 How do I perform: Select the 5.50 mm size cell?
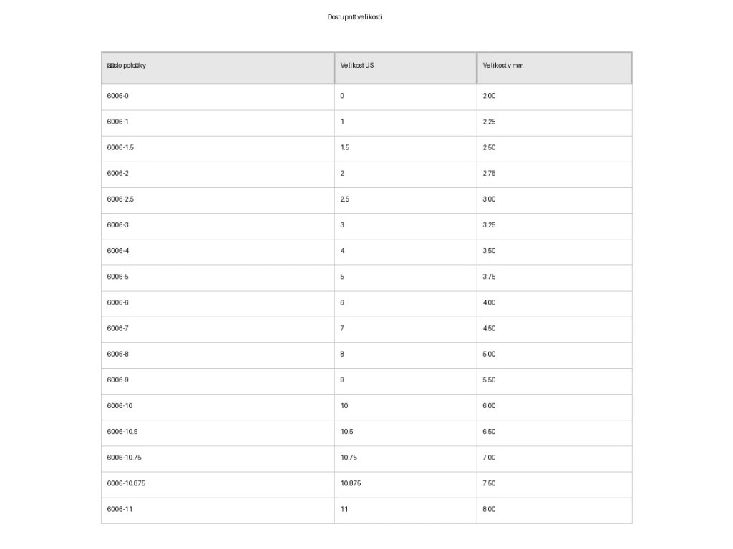490,380
